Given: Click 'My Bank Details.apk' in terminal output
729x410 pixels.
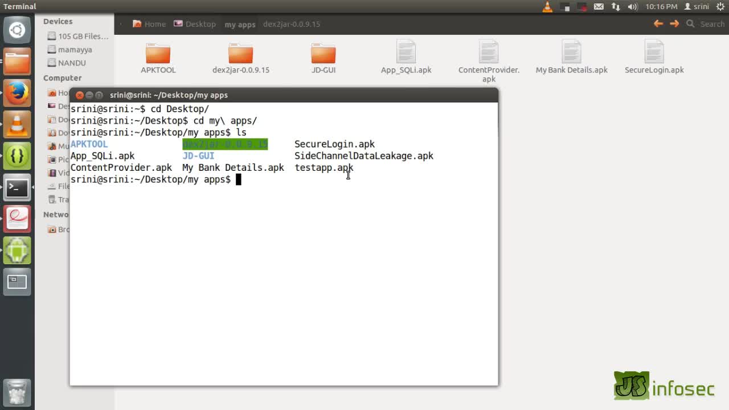Looking at the screenshot, I should [x=233, y=167].
